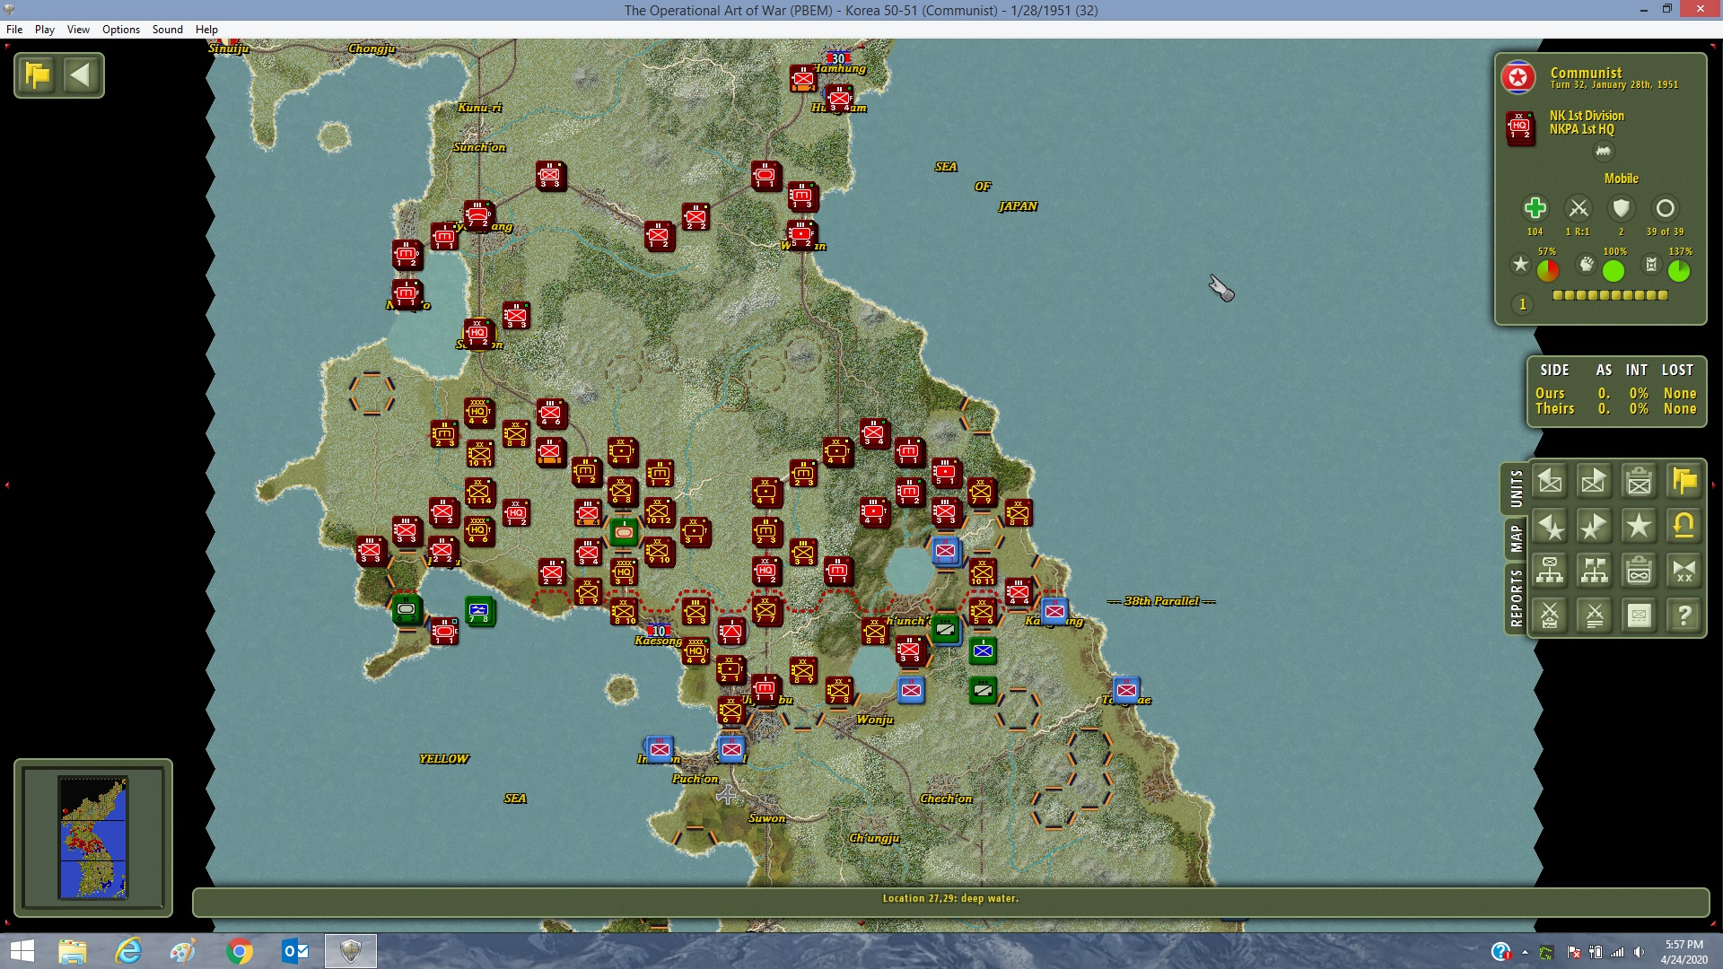This screenshot has height=969, width=1723.
Task: Click the crossed swords attack strength icon
Action: coord(1578,209)
